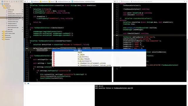Open the Report navigator icon

coord(21,1)
